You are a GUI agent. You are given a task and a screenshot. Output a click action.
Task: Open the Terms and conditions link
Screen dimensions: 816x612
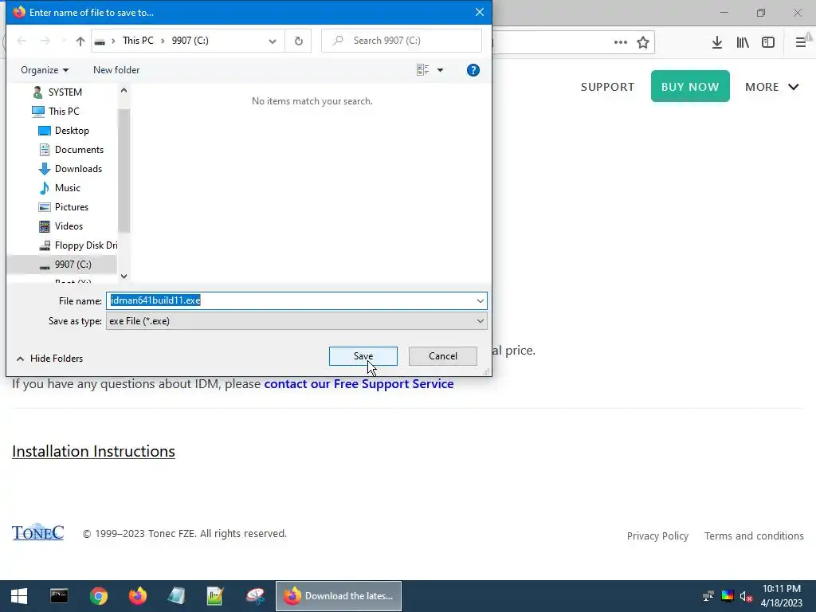coord(754,536)
